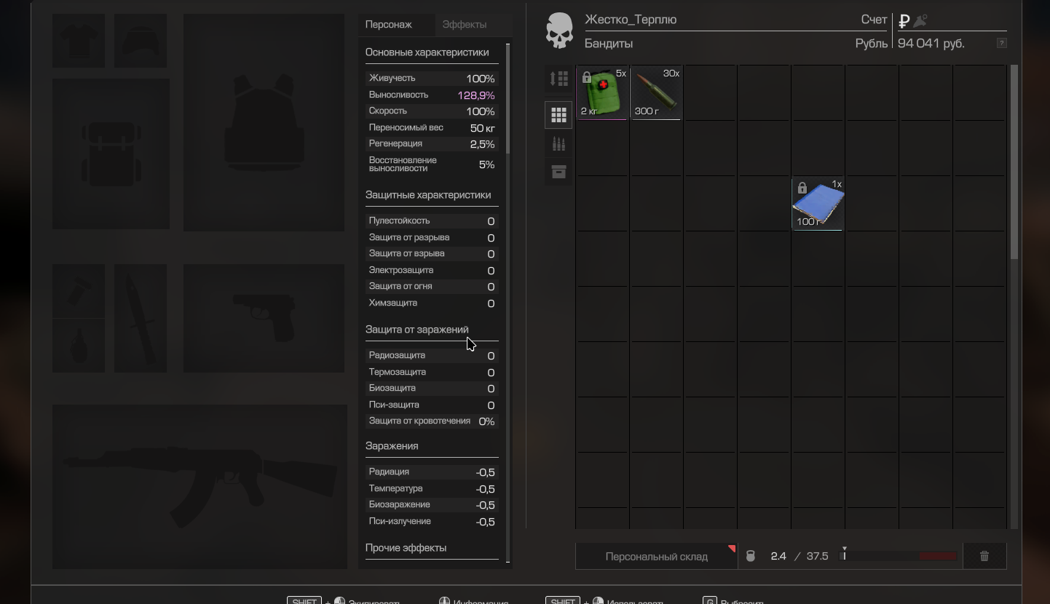
Task: Select the green medkit item
Action: click(x=602, y=93)
